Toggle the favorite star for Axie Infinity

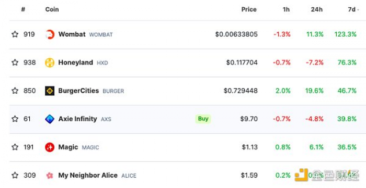pos(15,119)
